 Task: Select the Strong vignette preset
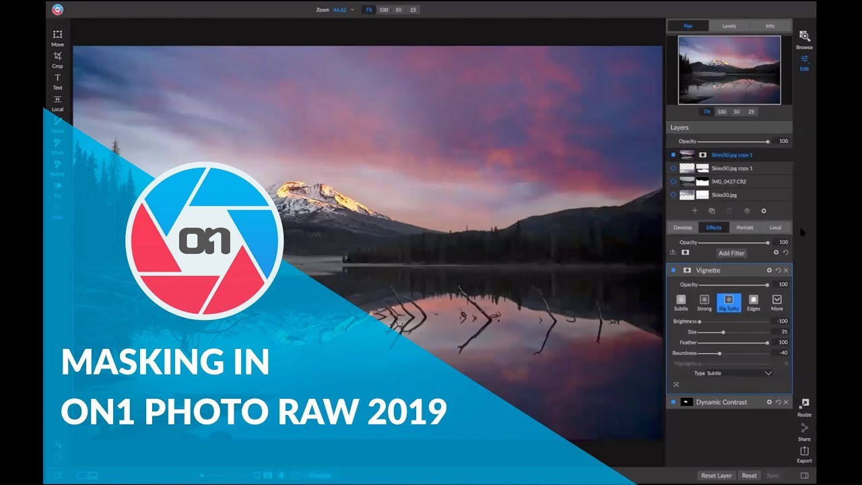[x=704, y=302]
